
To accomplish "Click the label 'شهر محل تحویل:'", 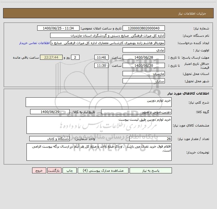I will tap(197, 81).
